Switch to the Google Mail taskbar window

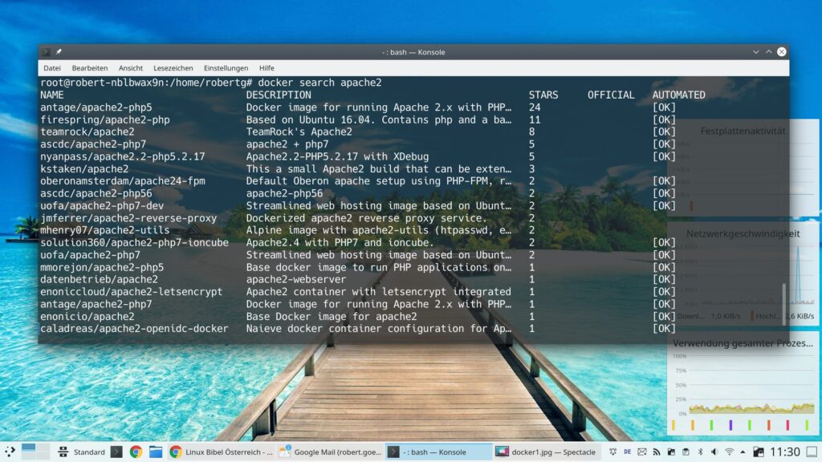click(x=330, y=452)
